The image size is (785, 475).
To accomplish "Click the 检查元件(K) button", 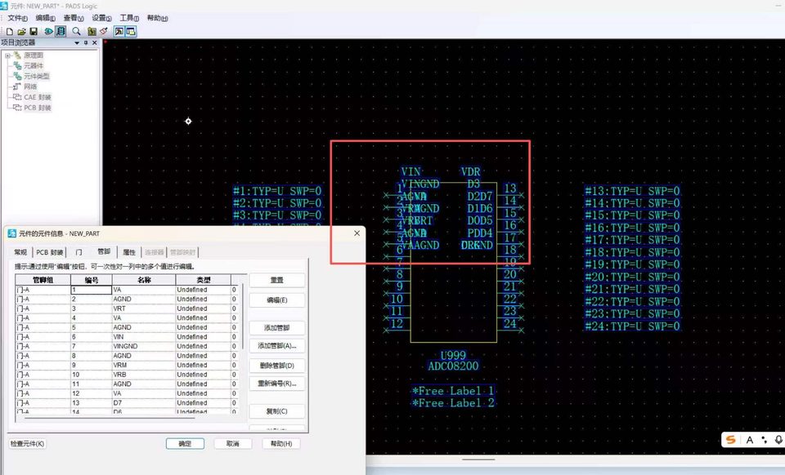I will coord(28,443).
